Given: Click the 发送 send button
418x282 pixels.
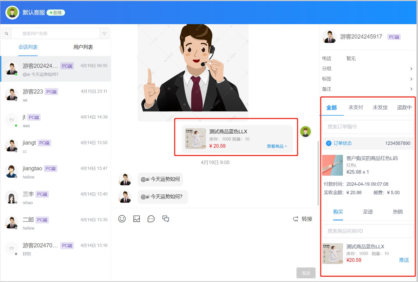Looking at the screenshot, I should click(306, 273).
